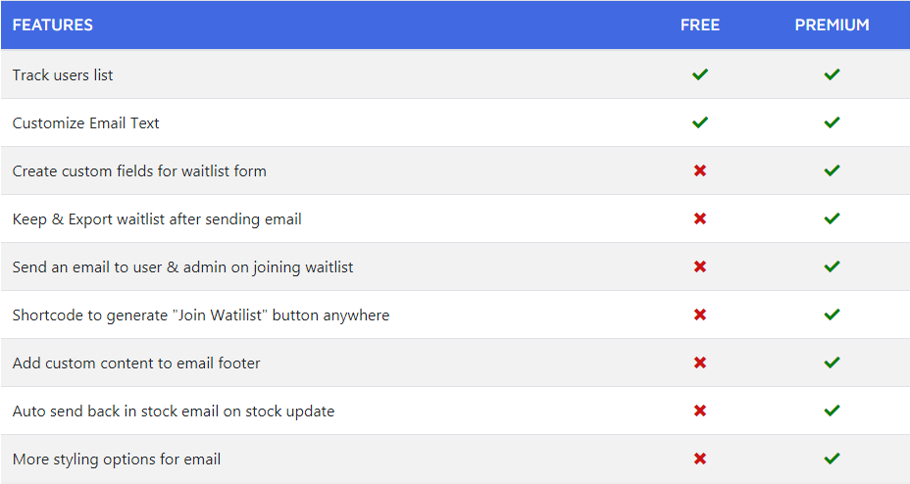910x484 pixels.
Task: Select the 'Keep & Export waitlist' feature text
Action: [157, 219]
